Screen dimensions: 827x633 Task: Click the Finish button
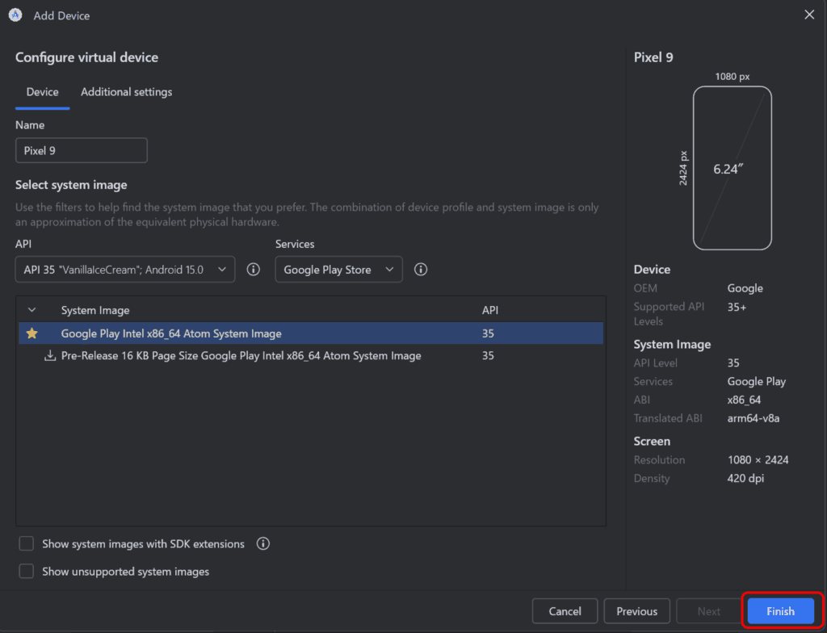coord(780,611)
